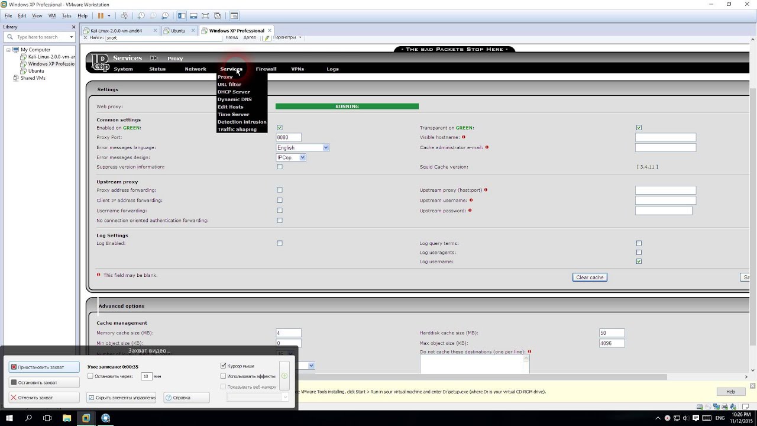757x426 pixels.
Task: Open the library search dropdown arrow
Action: (x=72, y=37)
